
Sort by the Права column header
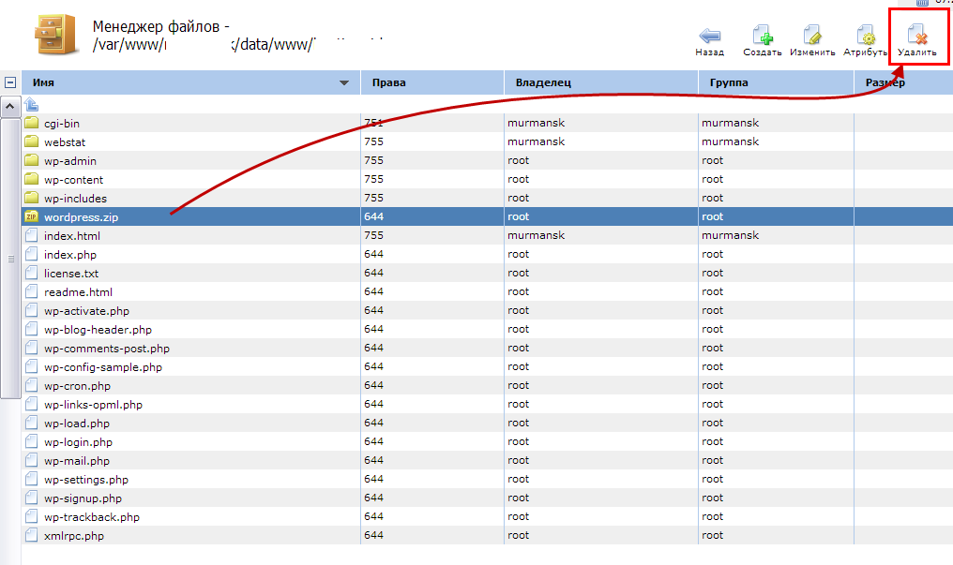432,82
